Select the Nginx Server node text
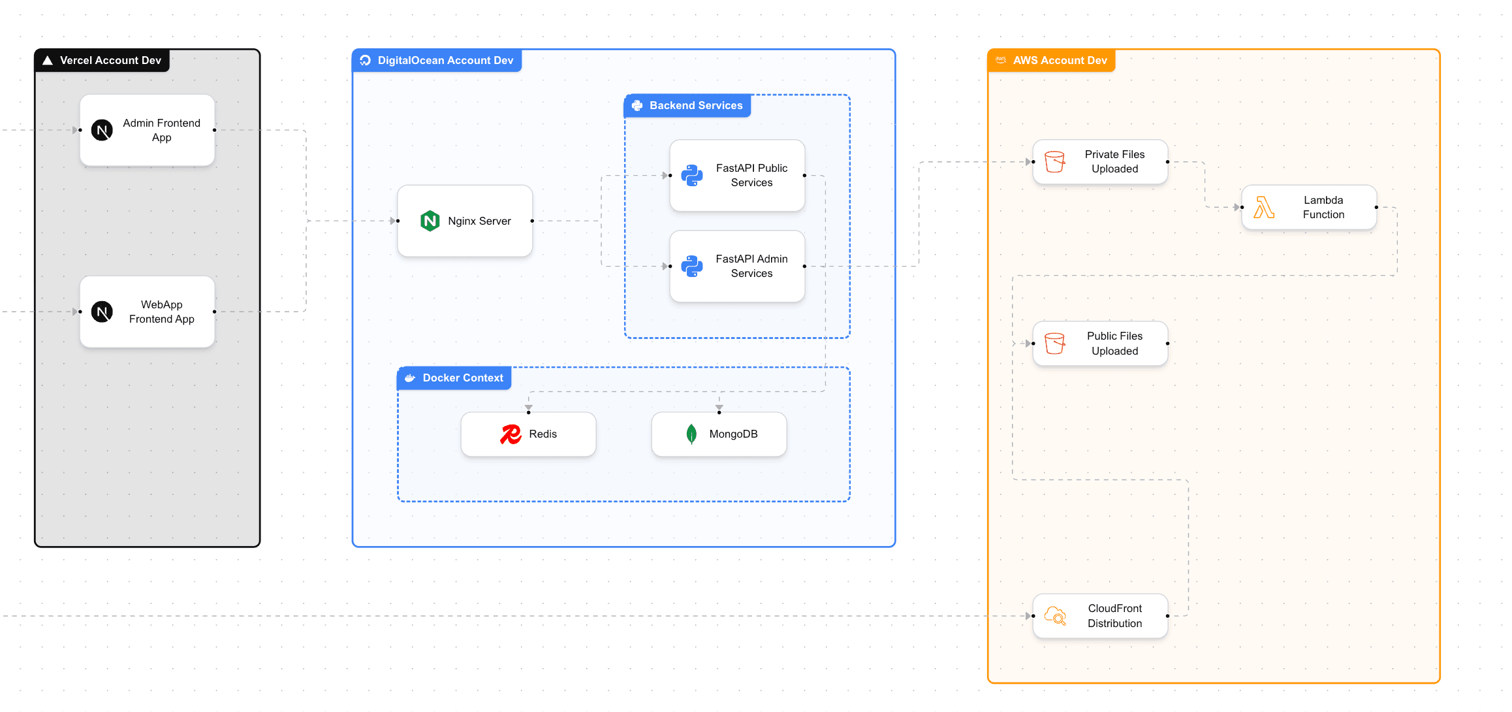This screenshot has width=1512, height=712. click(479, 221)
